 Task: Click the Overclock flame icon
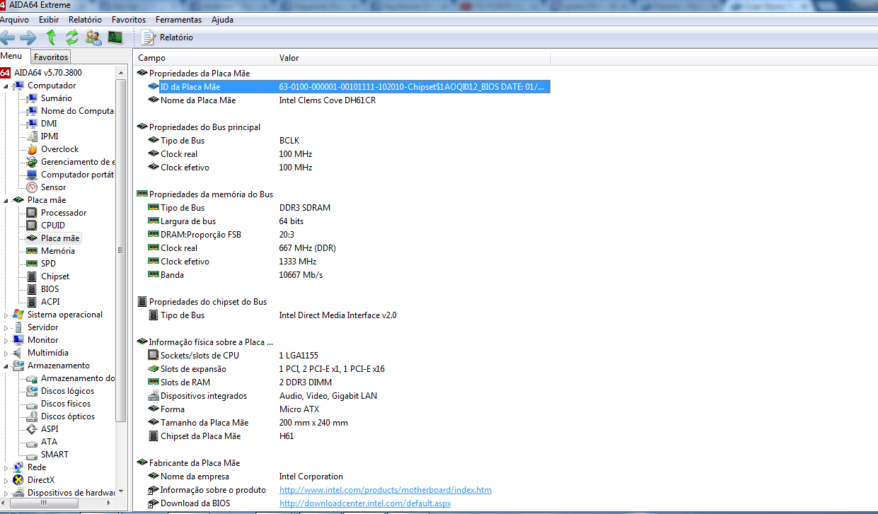click(x=32, y=149)
